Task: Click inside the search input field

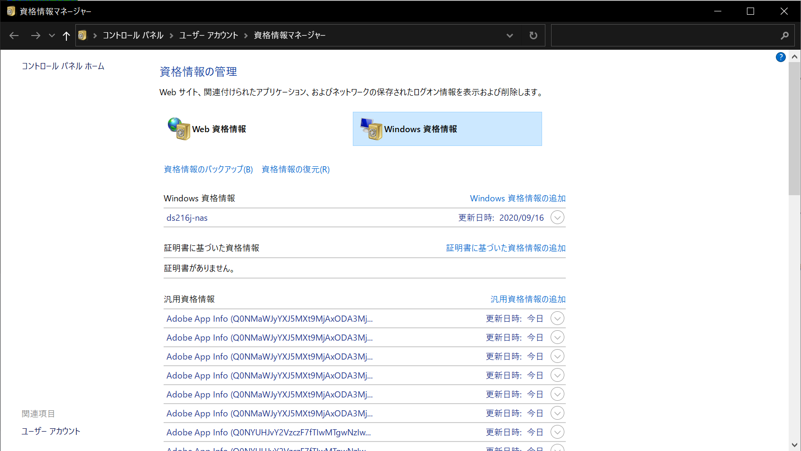Action: point(664,35)
